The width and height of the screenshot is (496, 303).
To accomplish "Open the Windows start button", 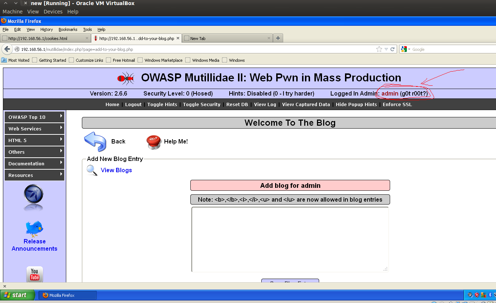I will [x=17, y=295].
